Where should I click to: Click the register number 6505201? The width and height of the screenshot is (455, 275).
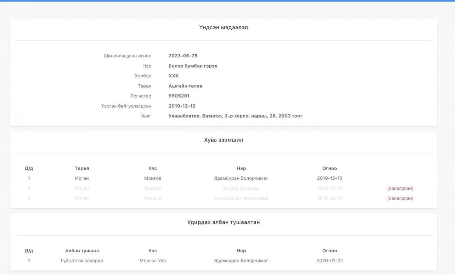[x=179, y=96]
